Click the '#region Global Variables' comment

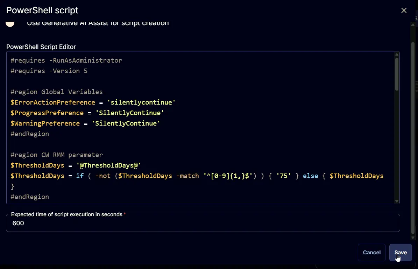pyautogui.click(x=57, y=92)
